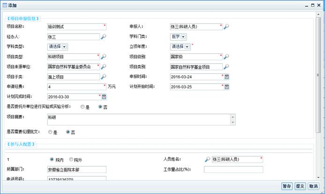Open calendar picker for 计划完成时间

point(104,97)
